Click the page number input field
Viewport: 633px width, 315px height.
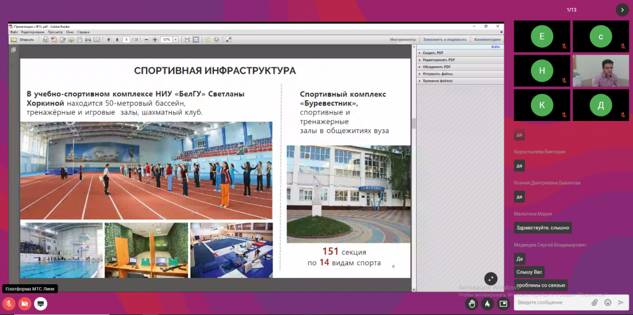(x=126, y=40)
